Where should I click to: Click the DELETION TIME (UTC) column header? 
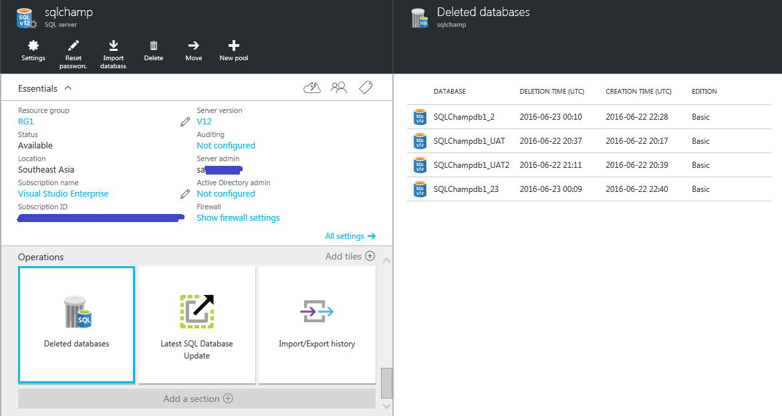point(551,91)
